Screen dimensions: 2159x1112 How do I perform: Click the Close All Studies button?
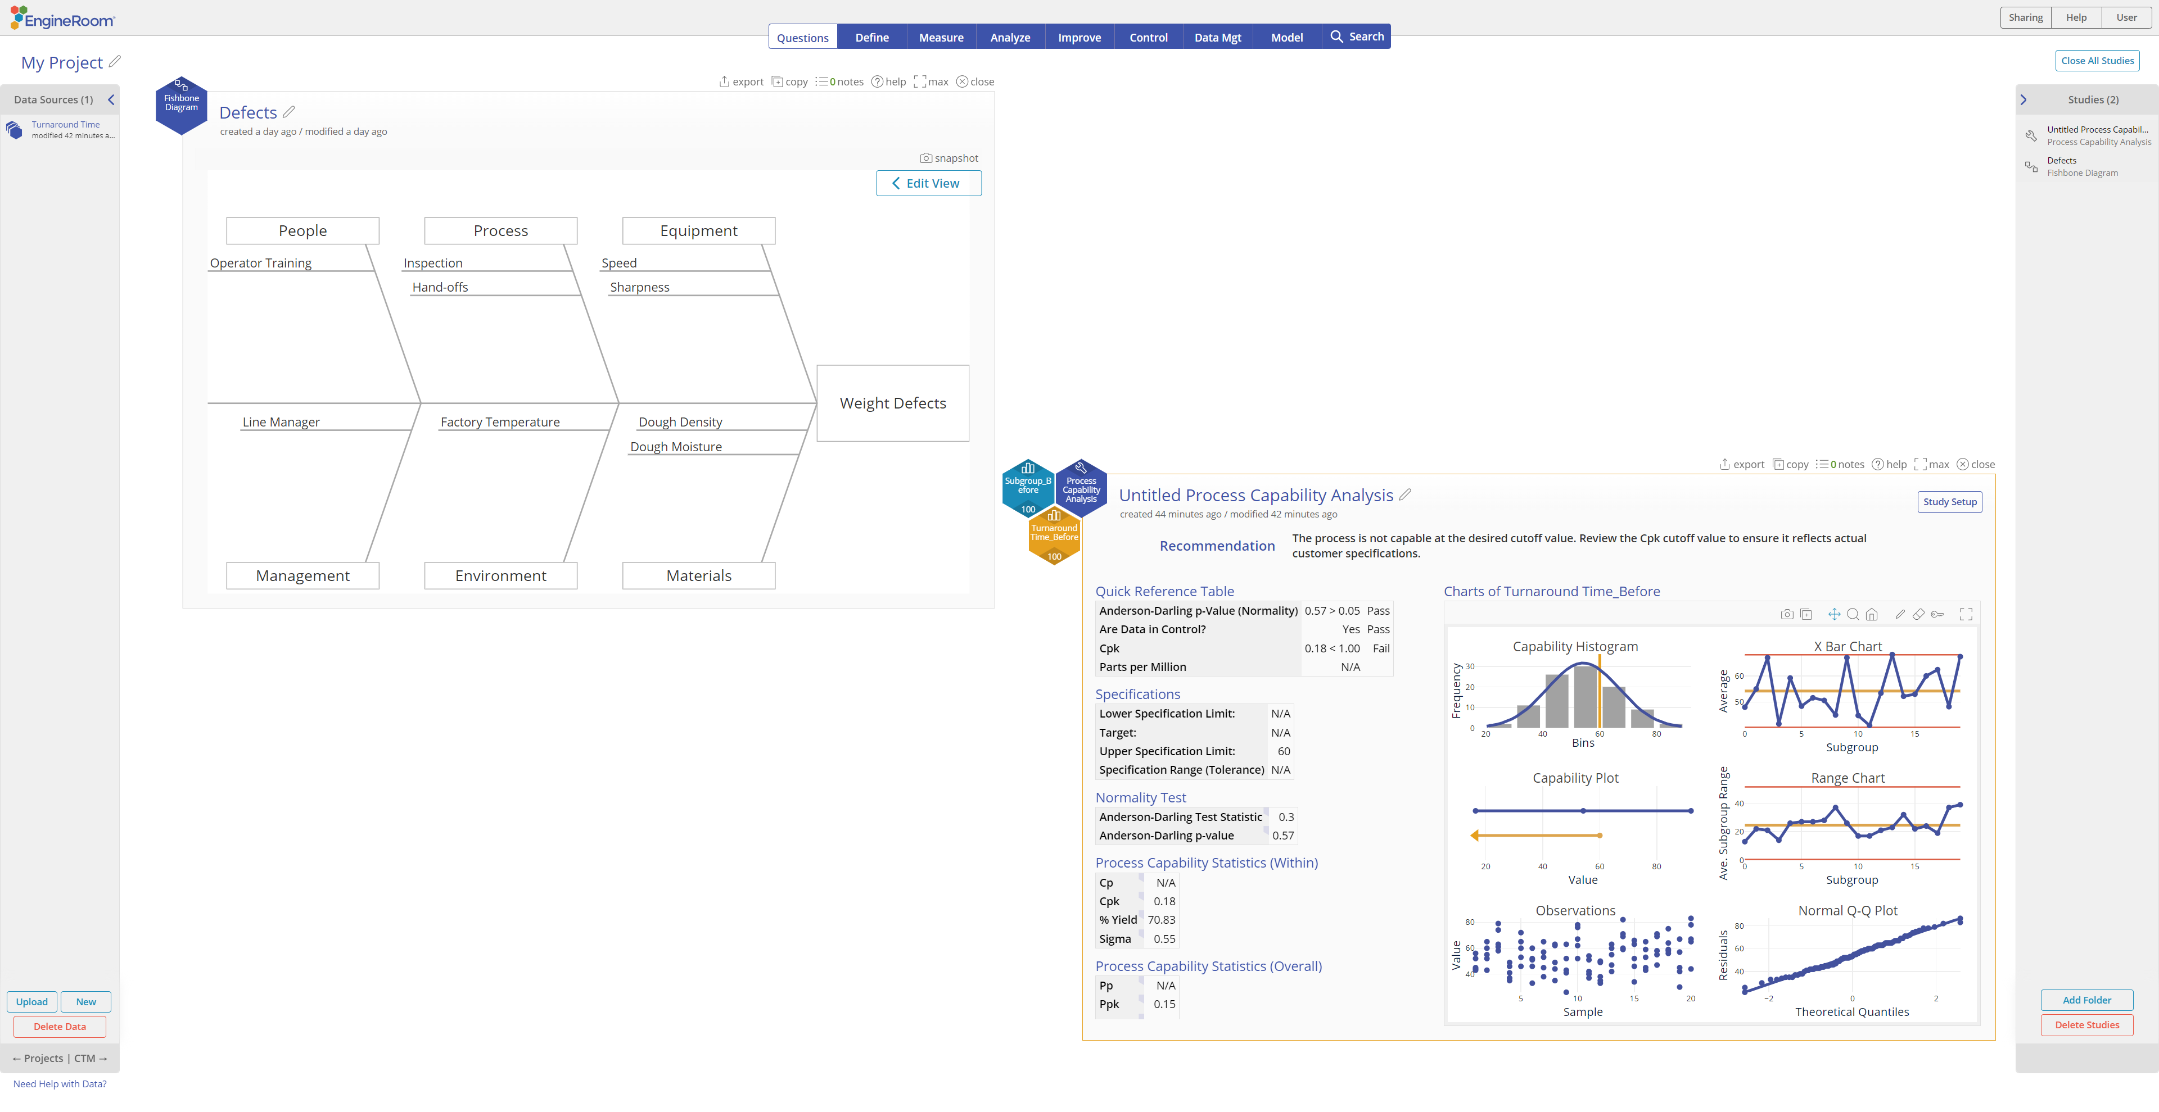point(2097,60)
